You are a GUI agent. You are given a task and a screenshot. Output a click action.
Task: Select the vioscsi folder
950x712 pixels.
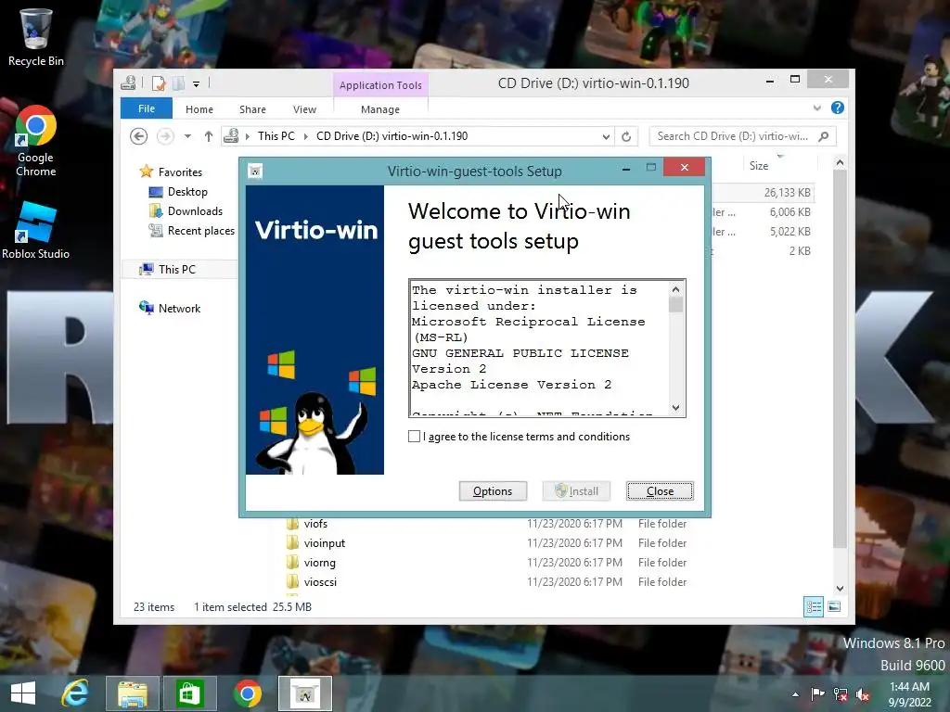click(320, 582)
